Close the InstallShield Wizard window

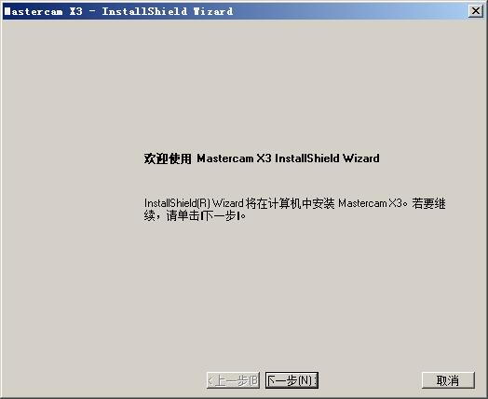[476, 11]
